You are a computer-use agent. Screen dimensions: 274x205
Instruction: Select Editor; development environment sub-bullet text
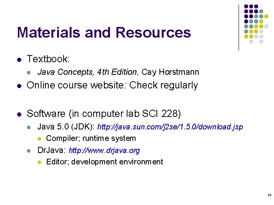tap(105, 162)
